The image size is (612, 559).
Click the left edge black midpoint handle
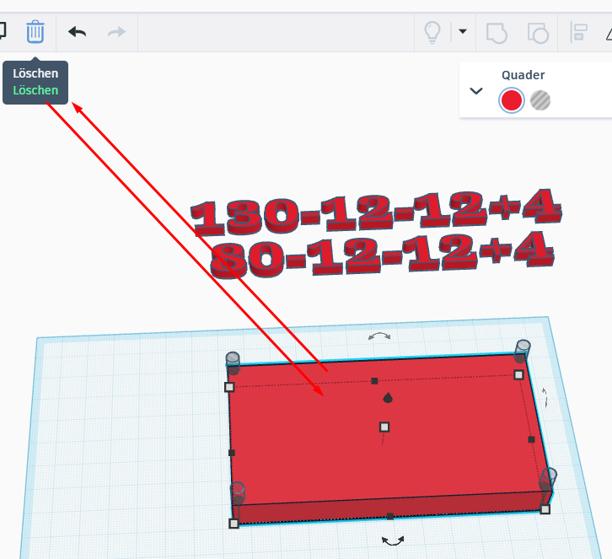click(232, 453)
